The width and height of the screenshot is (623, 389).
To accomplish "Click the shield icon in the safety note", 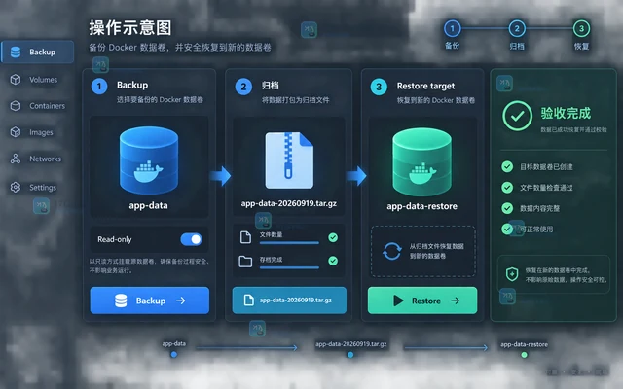I will point(512,274).
